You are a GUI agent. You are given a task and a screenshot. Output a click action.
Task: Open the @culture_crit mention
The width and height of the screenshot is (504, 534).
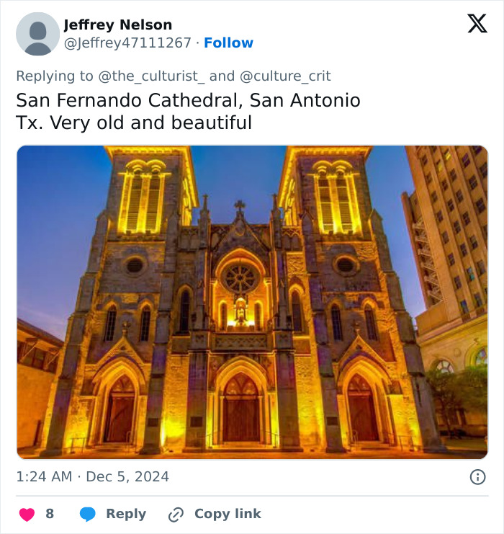pos(284,76)
